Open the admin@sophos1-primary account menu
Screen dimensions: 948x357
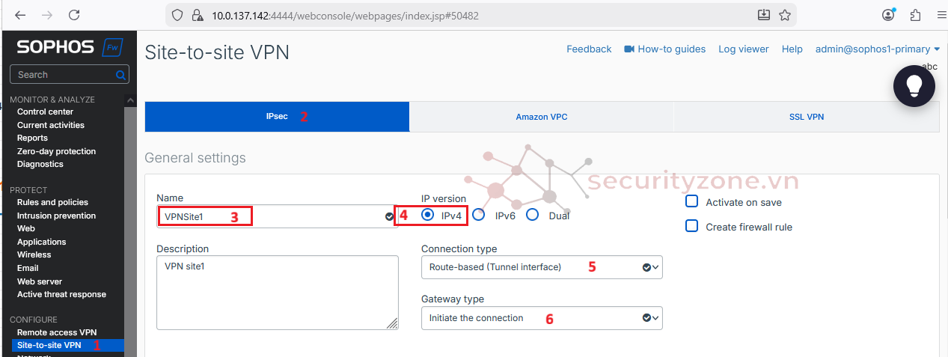(878, 49)
